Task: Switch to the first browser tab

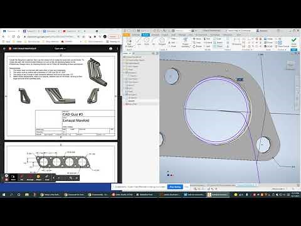Action: [11, 31]
